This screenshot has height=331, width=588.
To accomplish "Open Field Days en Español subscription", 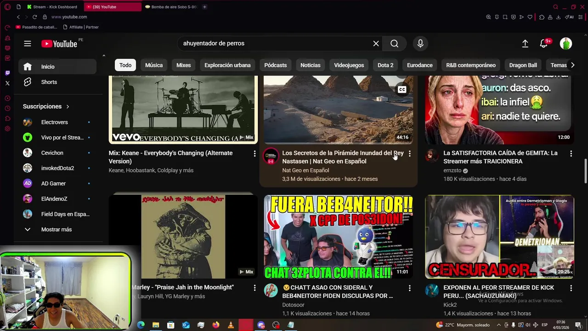I will (57, 214).
